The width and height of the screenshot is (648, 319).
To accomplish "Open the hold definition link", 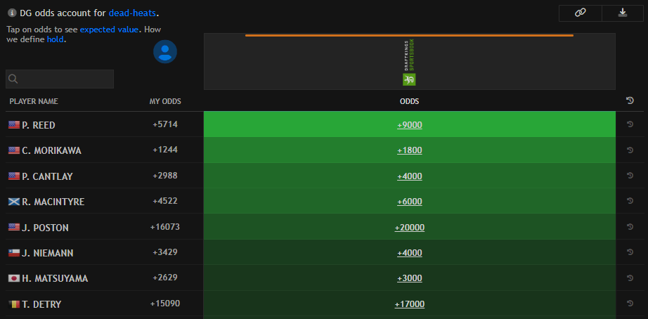I will [x=56, y=40].
